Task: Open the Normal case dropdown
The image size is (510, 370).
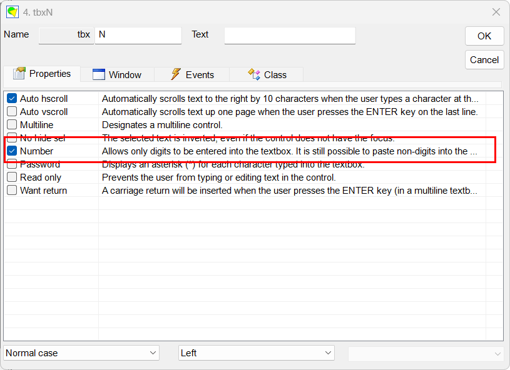Action: (x=81, y=352)
